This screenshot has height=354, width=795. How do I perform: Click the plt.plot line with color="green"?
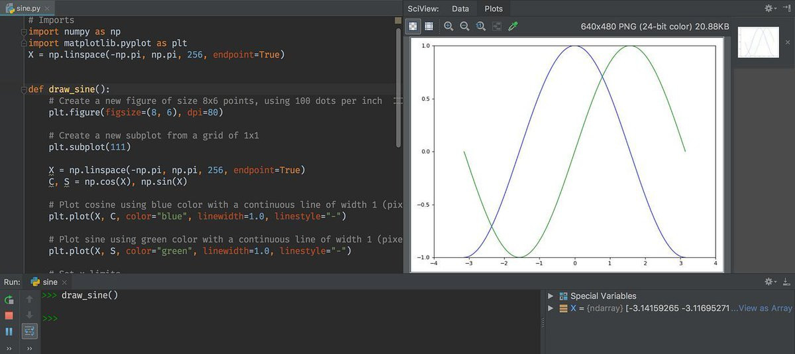(199, 251)
